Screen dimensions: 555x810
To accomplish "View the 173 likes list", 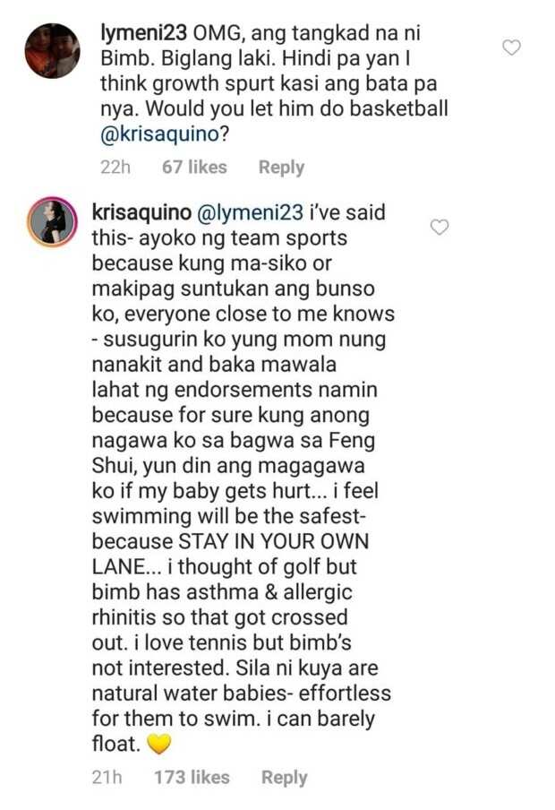I will (x=192, y=777).
